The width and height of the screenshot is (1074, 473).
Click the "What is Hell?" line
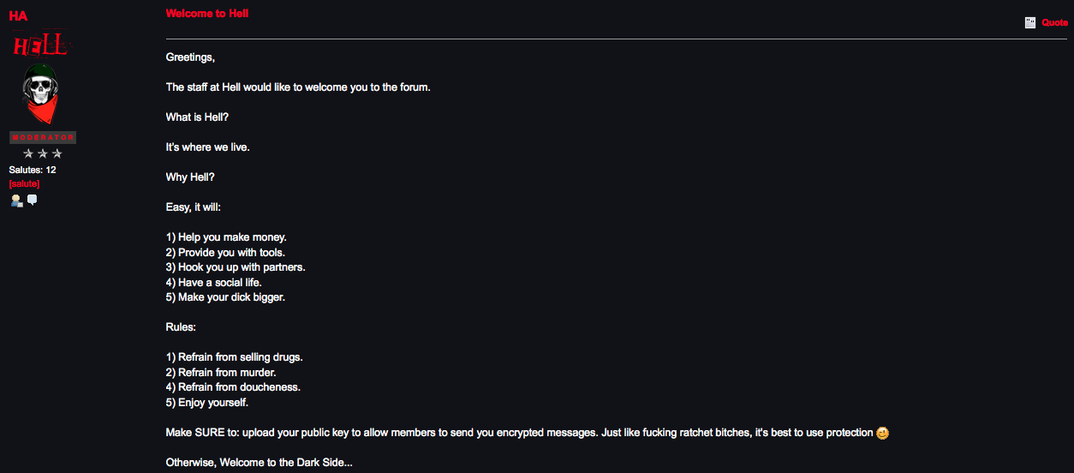tap(197, 117)
